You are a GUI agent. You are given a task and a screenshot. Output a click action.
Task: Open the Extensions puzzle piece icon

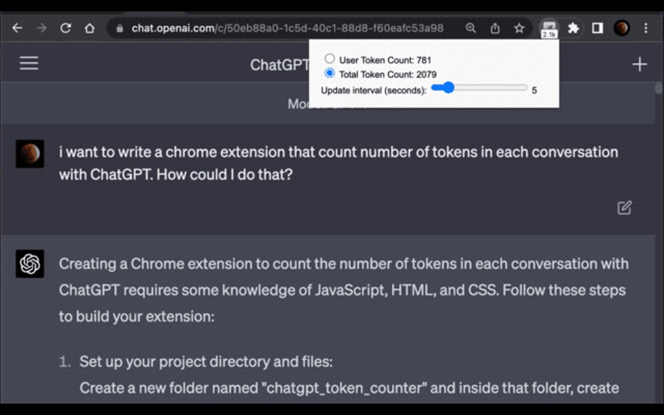pos(574,28)
